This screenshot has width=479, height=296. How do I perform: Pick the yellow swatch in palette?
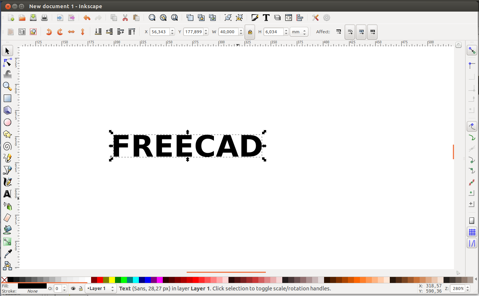click(x=112, y=280)
